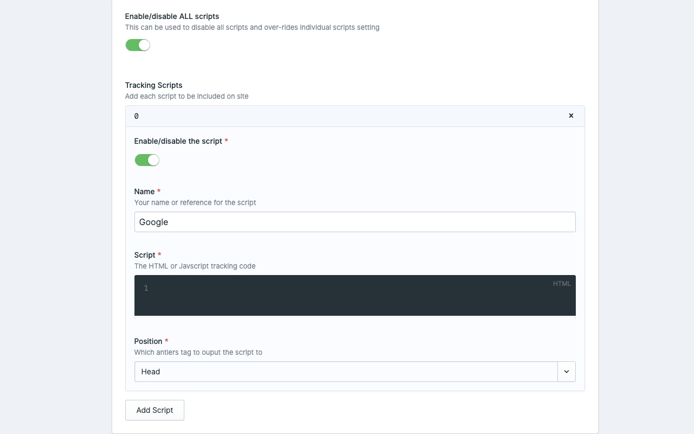This screenshot has height=434, width=694.
Task: Click the 'Your name or reference' hint text
Action: pyautogui.click(x=195, y=202)
